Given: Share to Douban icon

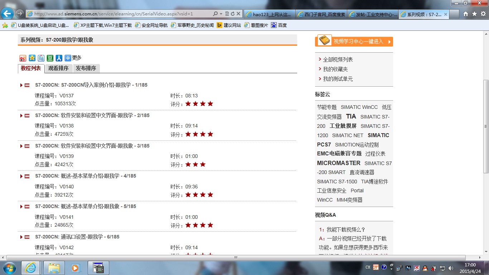Looking at the screenshot, I should (x=50, y=58).
